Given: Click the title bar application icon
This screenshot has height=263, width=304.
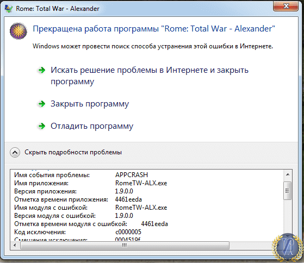Looking at the screenshot, I should coord(9,9).
